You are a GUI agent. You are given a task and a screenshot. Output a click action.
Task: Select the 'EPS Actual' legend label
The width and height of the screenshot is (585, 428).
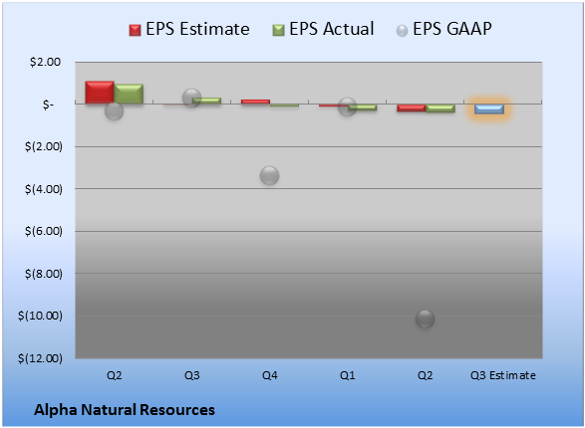coord(331,29)
